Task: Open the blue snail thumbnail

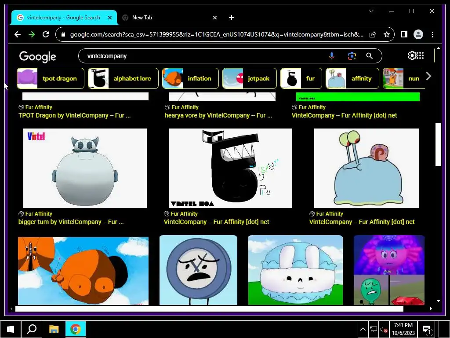Action: 367,168
